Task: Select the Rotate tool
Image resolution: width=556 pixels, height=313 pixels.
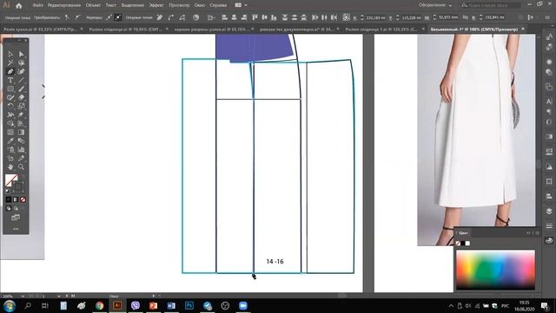Action: tap(10, 106)
